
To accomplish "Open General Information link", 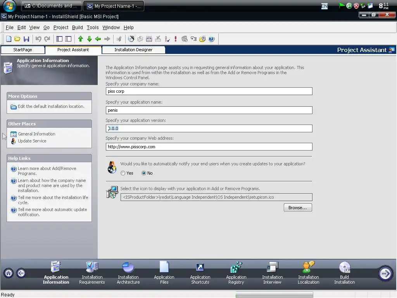I will [36, 134].
